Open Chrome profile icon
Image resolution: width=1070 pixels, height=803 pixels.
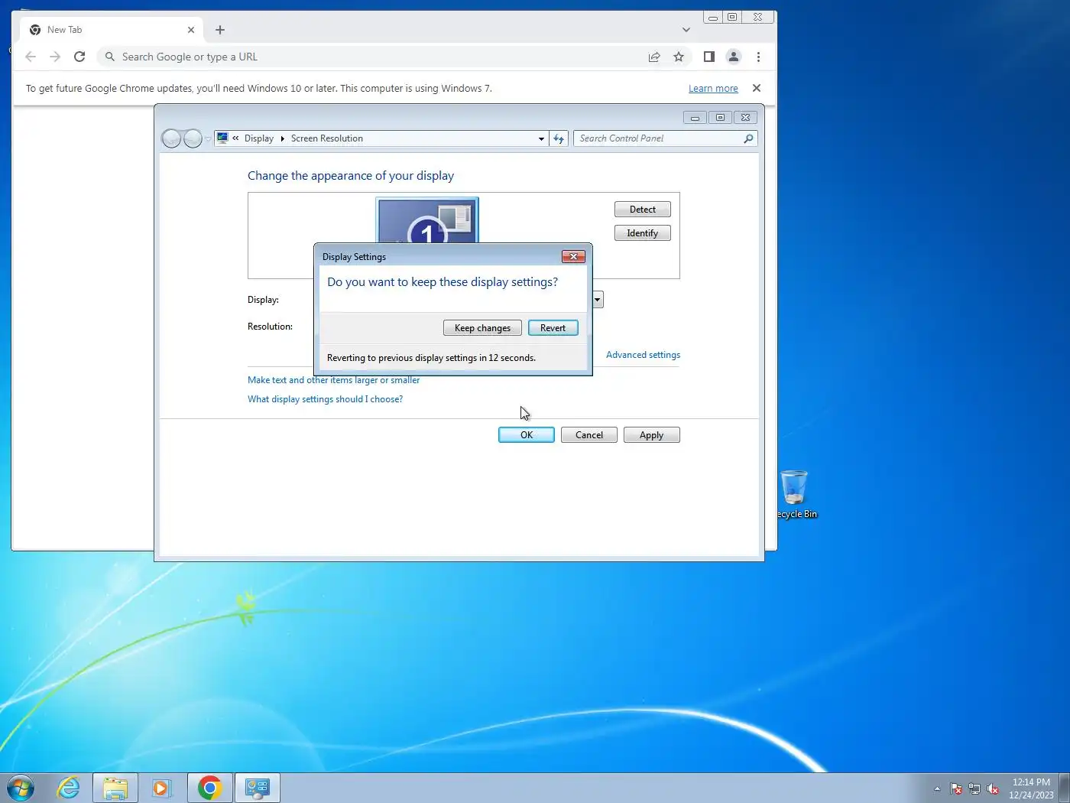[x=734, y=57]
